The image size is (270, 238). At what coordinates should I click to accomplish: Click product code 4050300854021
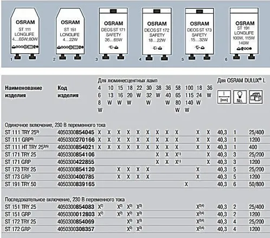coord(76,147)
